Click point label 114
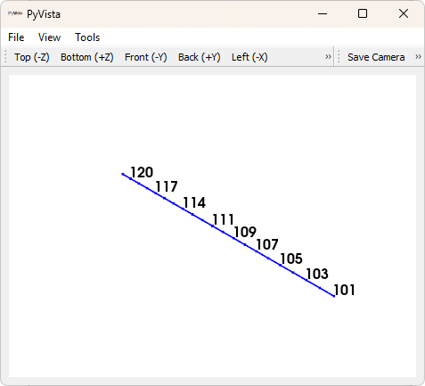The image size is (425, 386). point(194,202)
